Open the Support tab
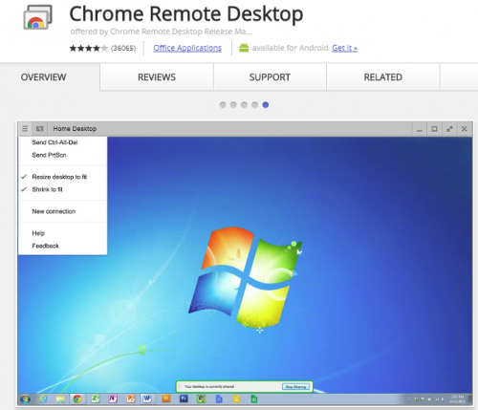This screenshot has height=410, width=478. click(270, 77)
